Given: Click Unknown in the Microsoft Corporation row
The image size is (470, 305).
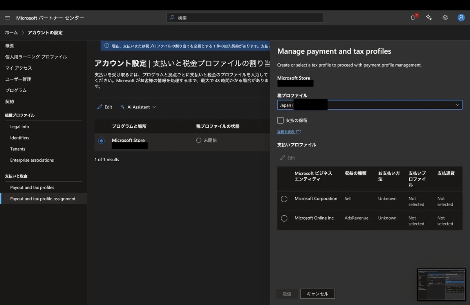Looking at the screenshot, I should point(387,199).
